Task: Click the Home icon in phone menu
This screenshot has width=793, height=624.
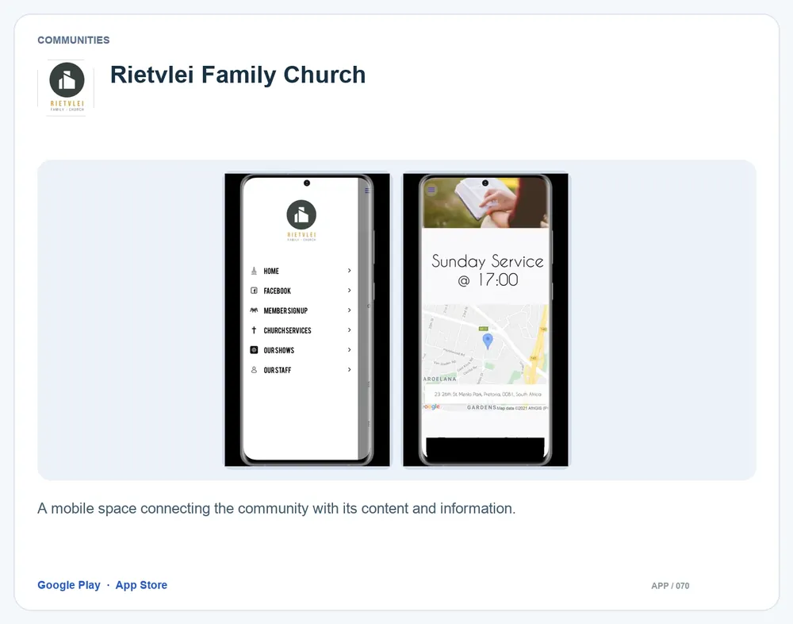Action: coord(254,271)
